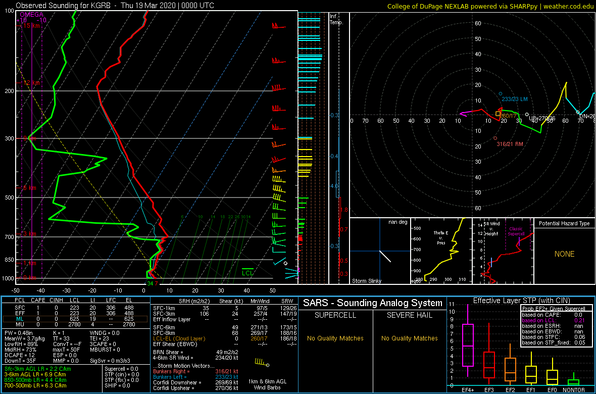Click the SFC-6km shear row
The image size is (596, 394).
[224, 327]
